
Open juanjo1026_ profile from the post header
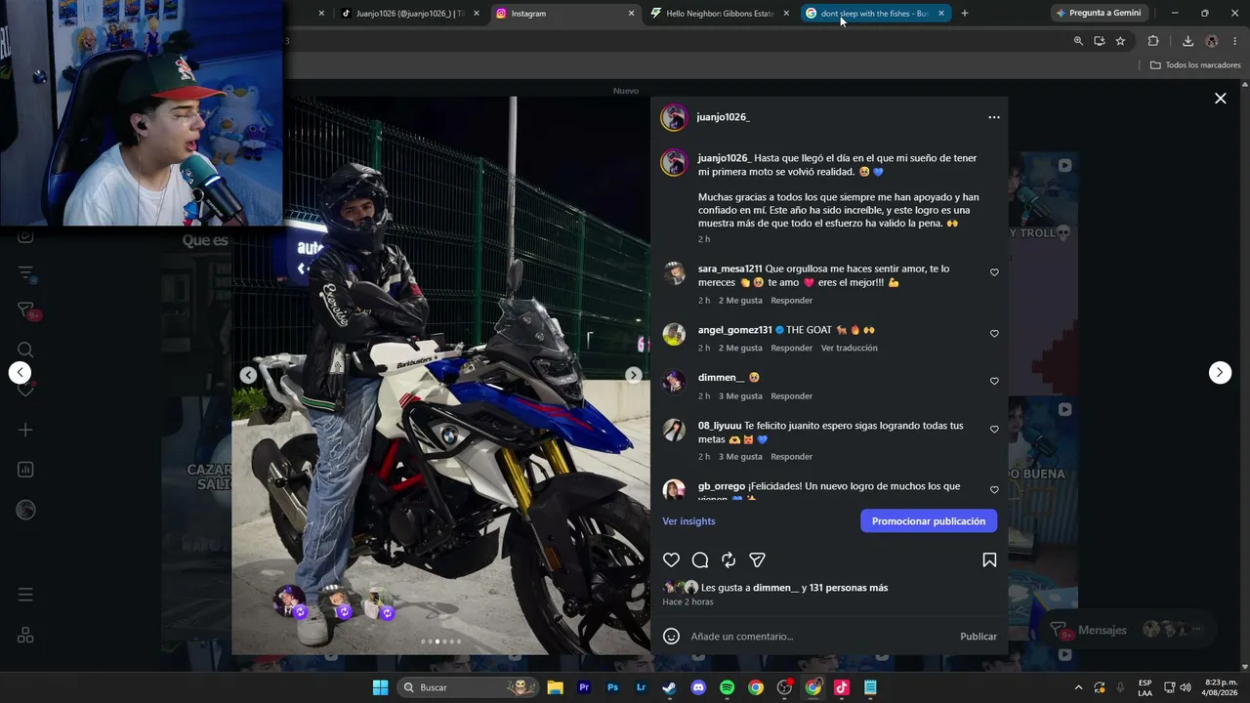point(723,117)
